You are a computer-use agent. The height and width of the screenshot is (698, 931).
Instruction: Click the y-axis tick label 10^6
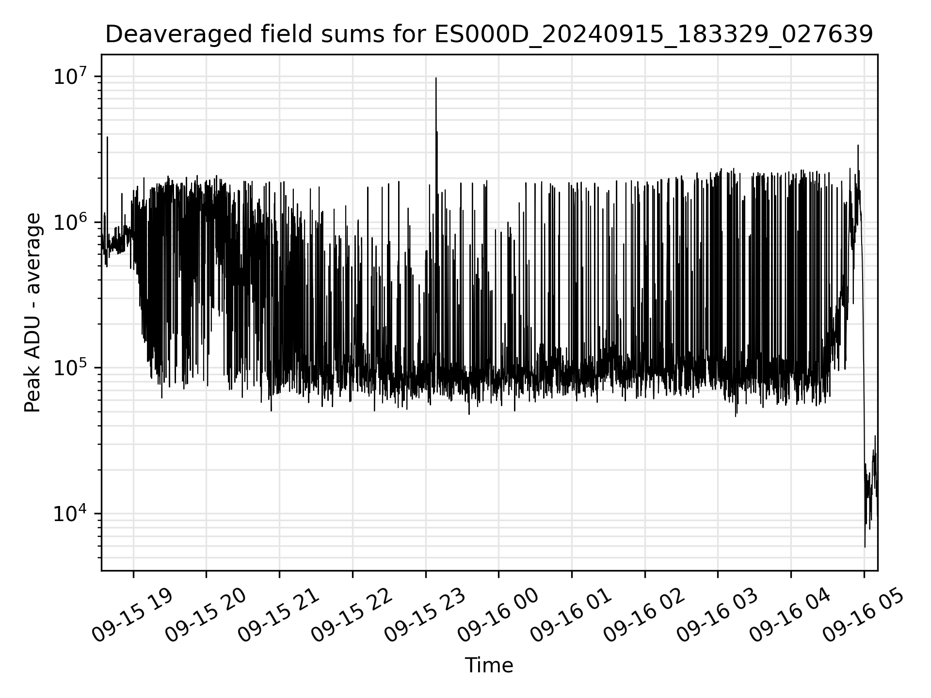[x=70, y=222]
